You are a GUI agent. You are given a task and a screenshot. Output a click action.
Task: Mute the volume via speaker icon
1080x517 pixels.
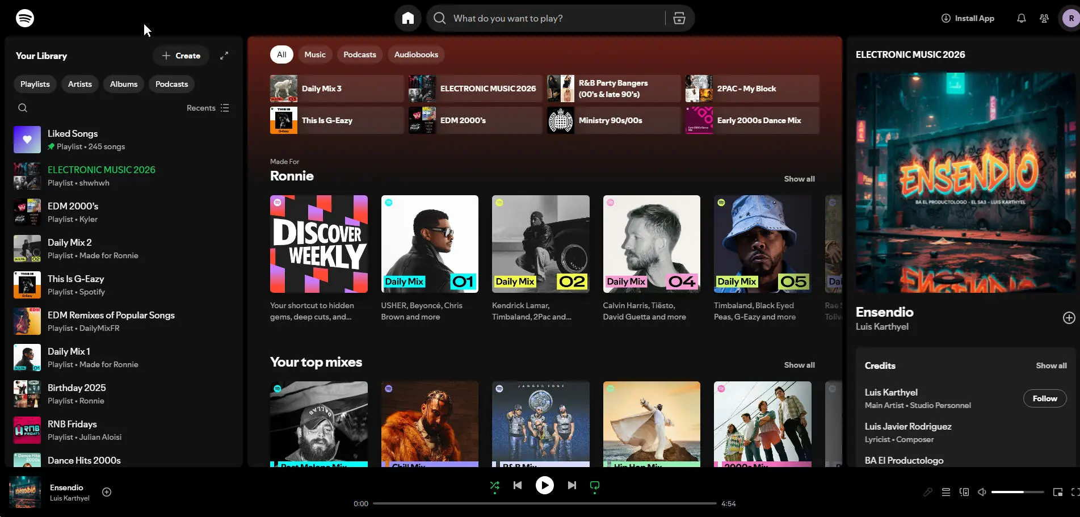coord(982,492)
